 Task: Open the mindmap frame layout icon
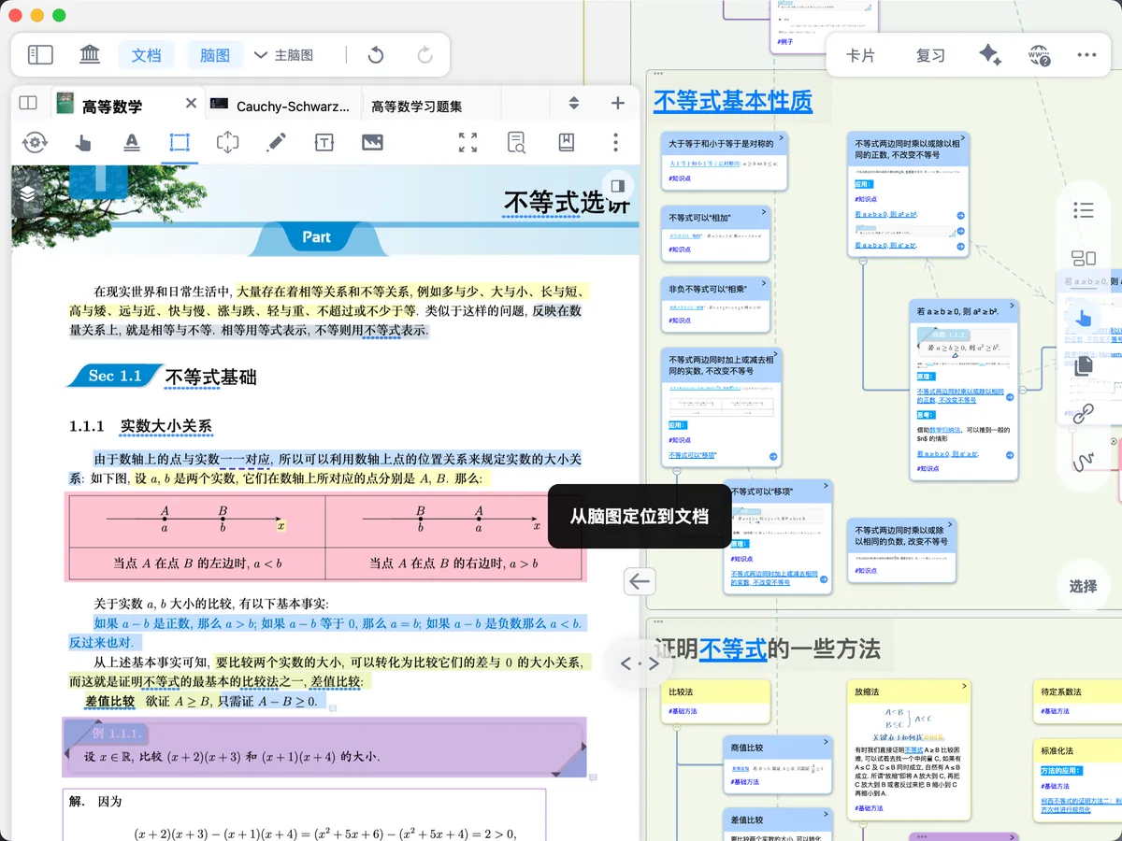[x=1084, y=259]
